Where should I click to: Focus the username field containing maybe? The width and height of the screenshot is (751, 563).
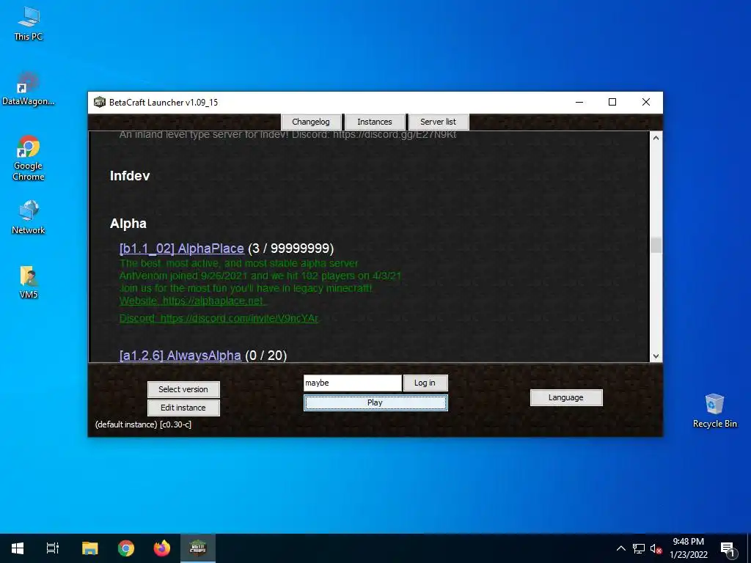pos(353,383)
